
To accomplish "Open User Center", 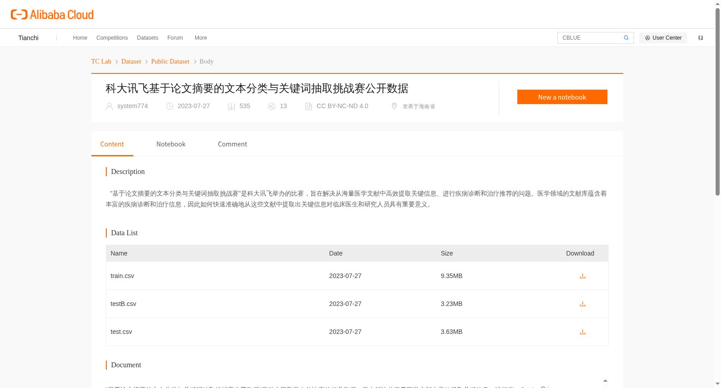I will [x=663, y=38].
